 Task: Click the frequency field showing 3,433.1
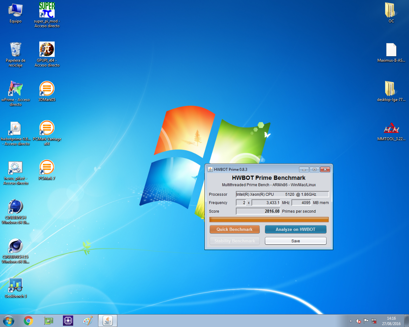pos(266,202)
